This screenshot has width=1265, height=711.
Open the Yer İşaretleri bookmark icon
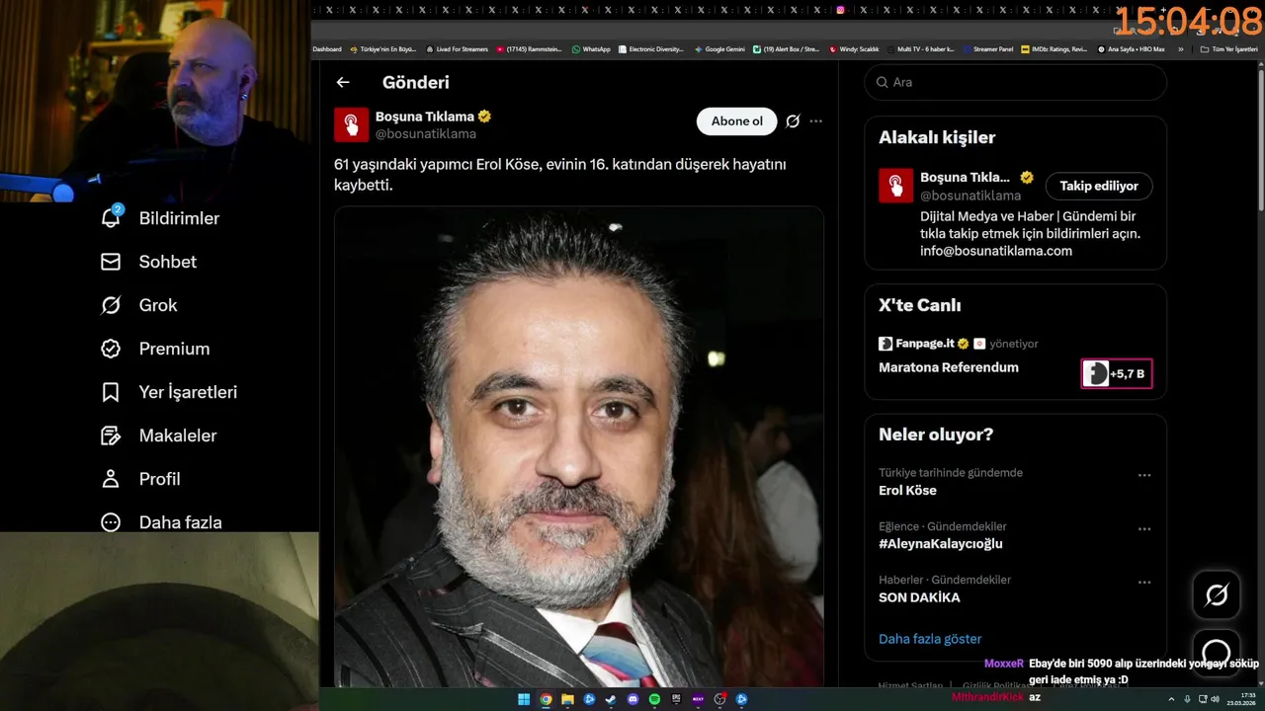click(111, 392)
